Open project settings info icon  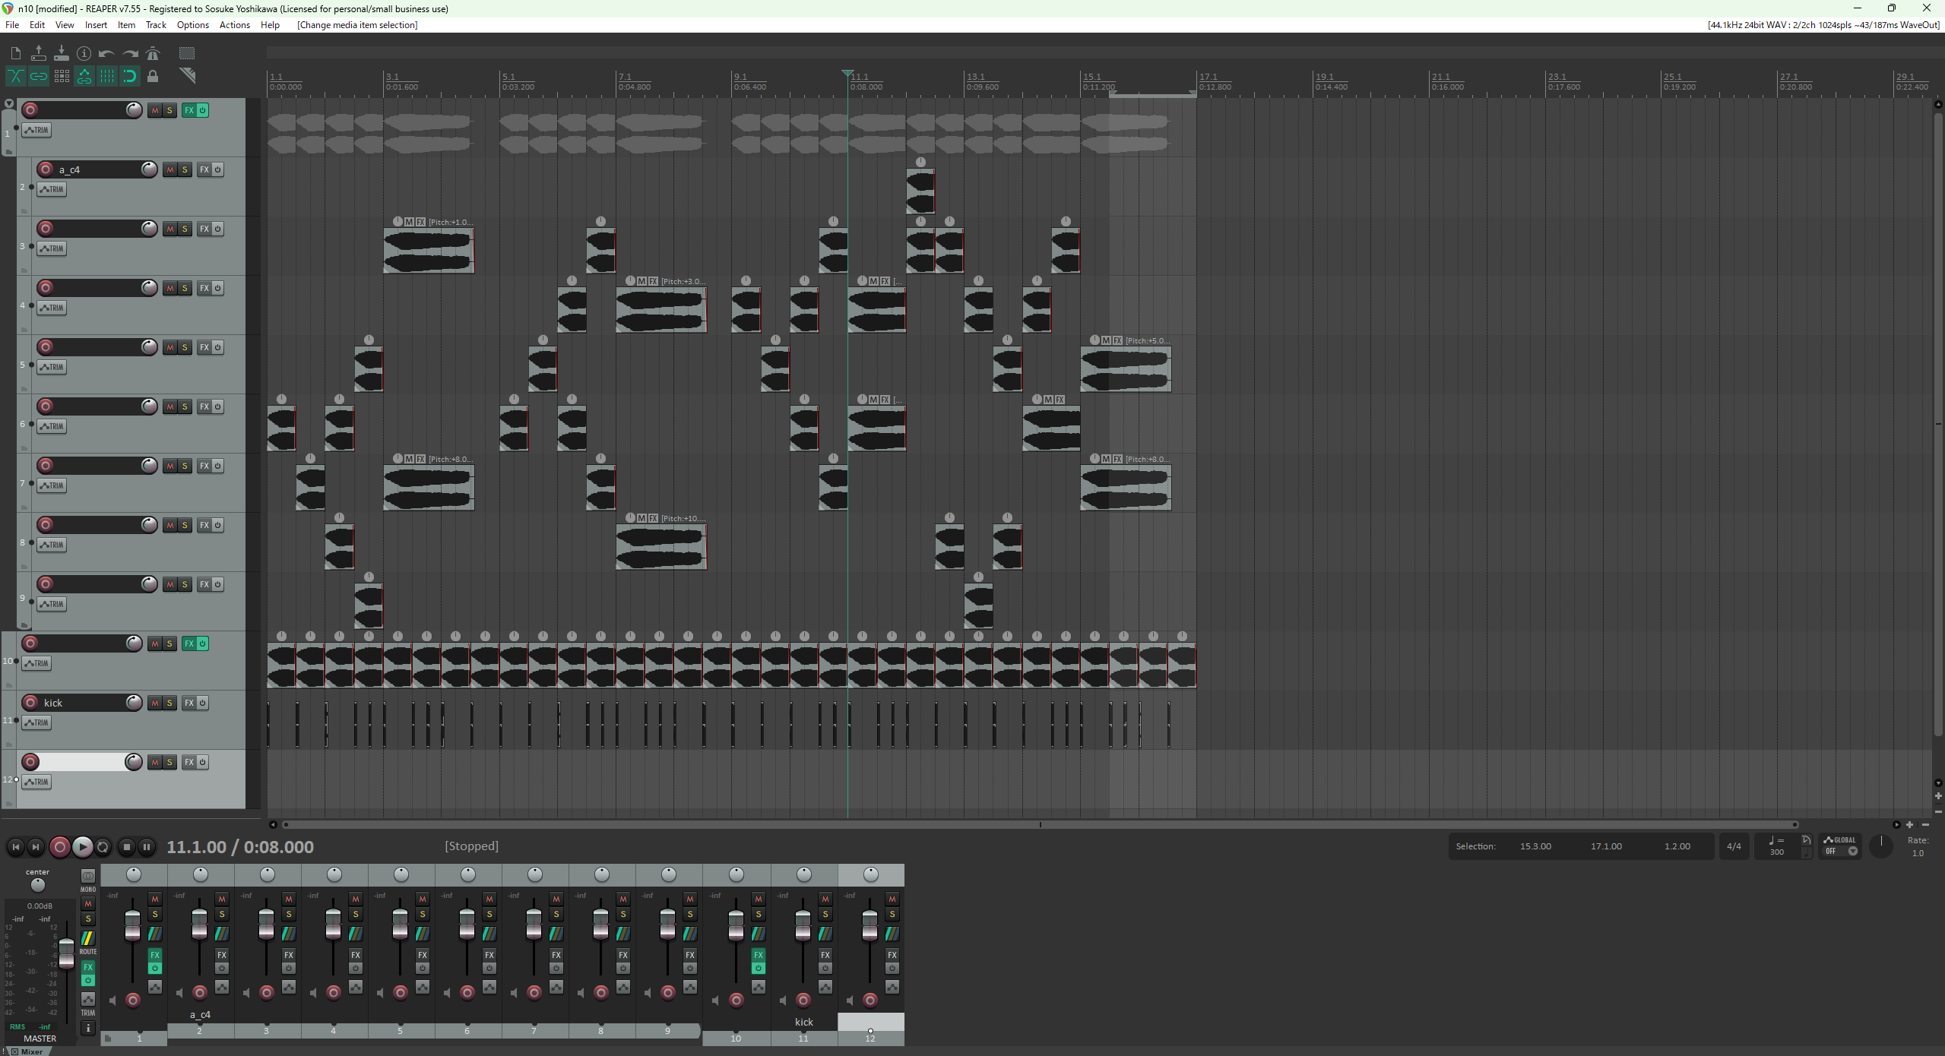[84, 53]
